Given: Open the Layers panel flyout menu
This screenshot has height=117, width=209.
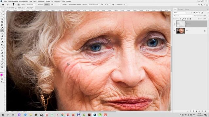Looking at the screenshot, I should (x=208, y=9).
